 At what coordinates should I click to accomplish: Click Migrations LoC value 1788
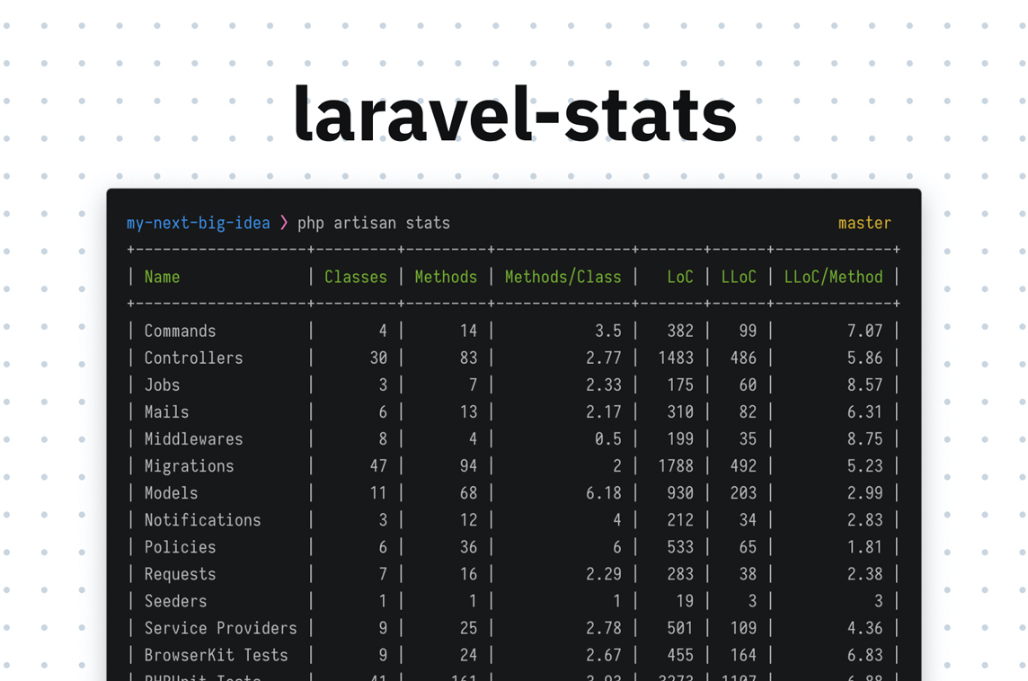[x=675, y=466]
